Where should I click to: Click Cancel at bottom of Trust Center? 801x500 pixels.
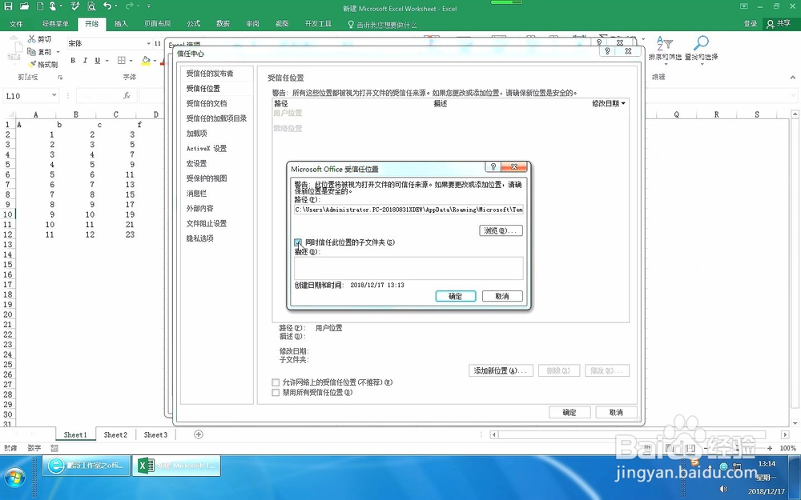616,412
